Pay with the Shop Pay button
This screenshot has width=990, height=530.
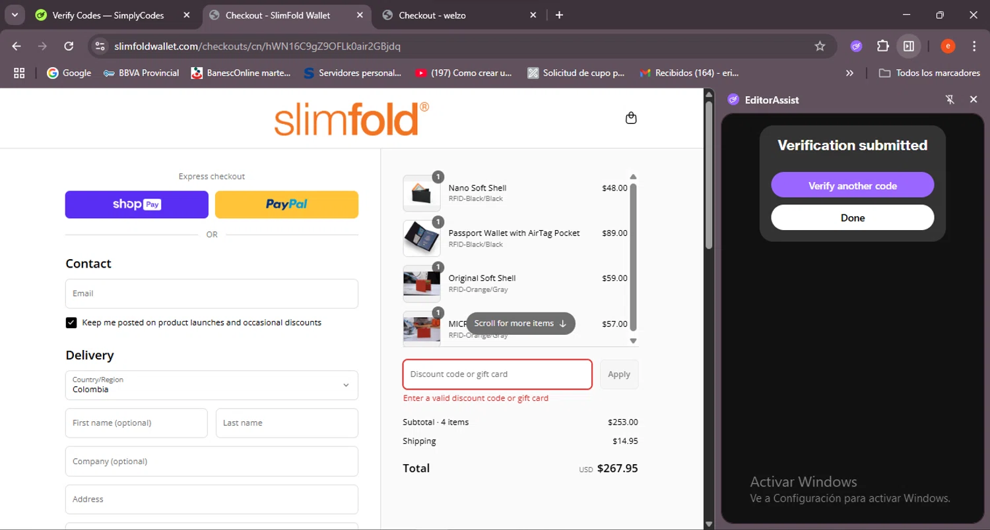(x=137, y=204)
